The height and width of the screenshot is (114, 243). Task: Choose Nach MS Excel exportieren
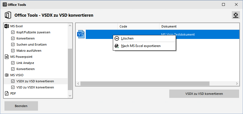point(144,46)
